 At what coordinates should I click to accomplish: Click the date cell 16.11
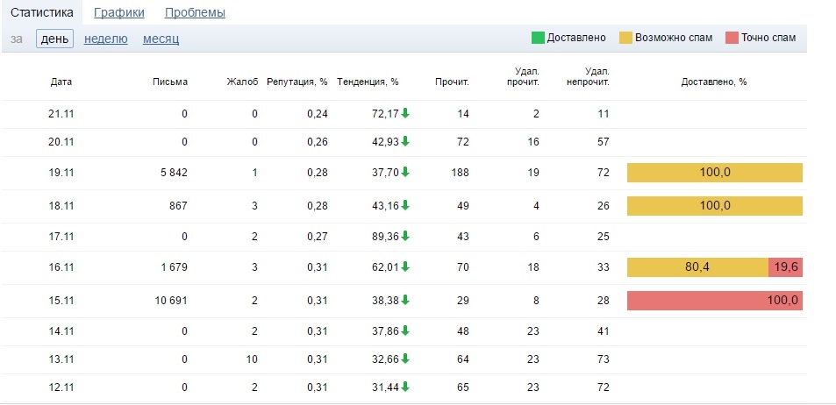[61, 267]
